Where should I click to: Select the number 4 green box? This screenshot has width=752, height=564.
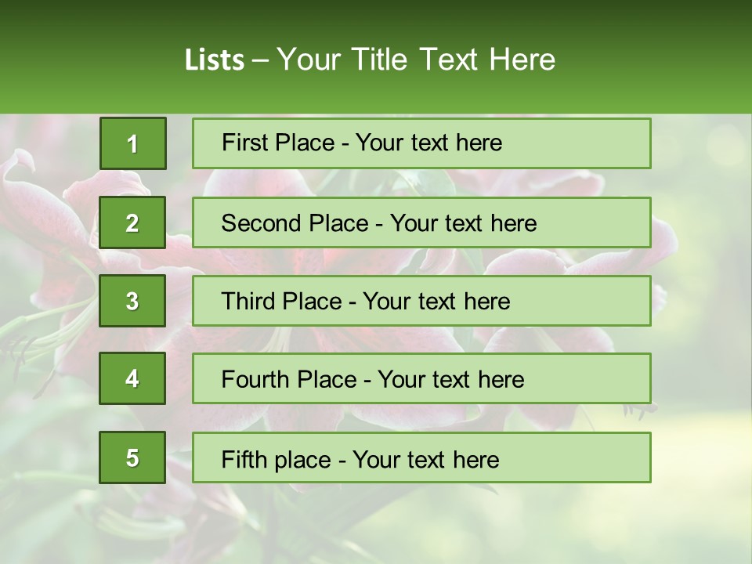(132, 379)
